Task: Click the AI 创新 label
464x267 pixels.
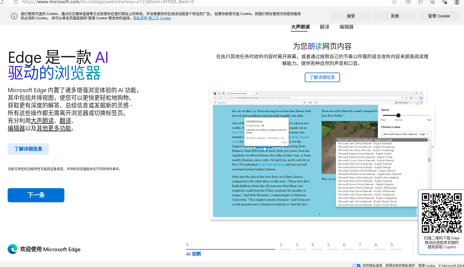Action: point(194,254)
